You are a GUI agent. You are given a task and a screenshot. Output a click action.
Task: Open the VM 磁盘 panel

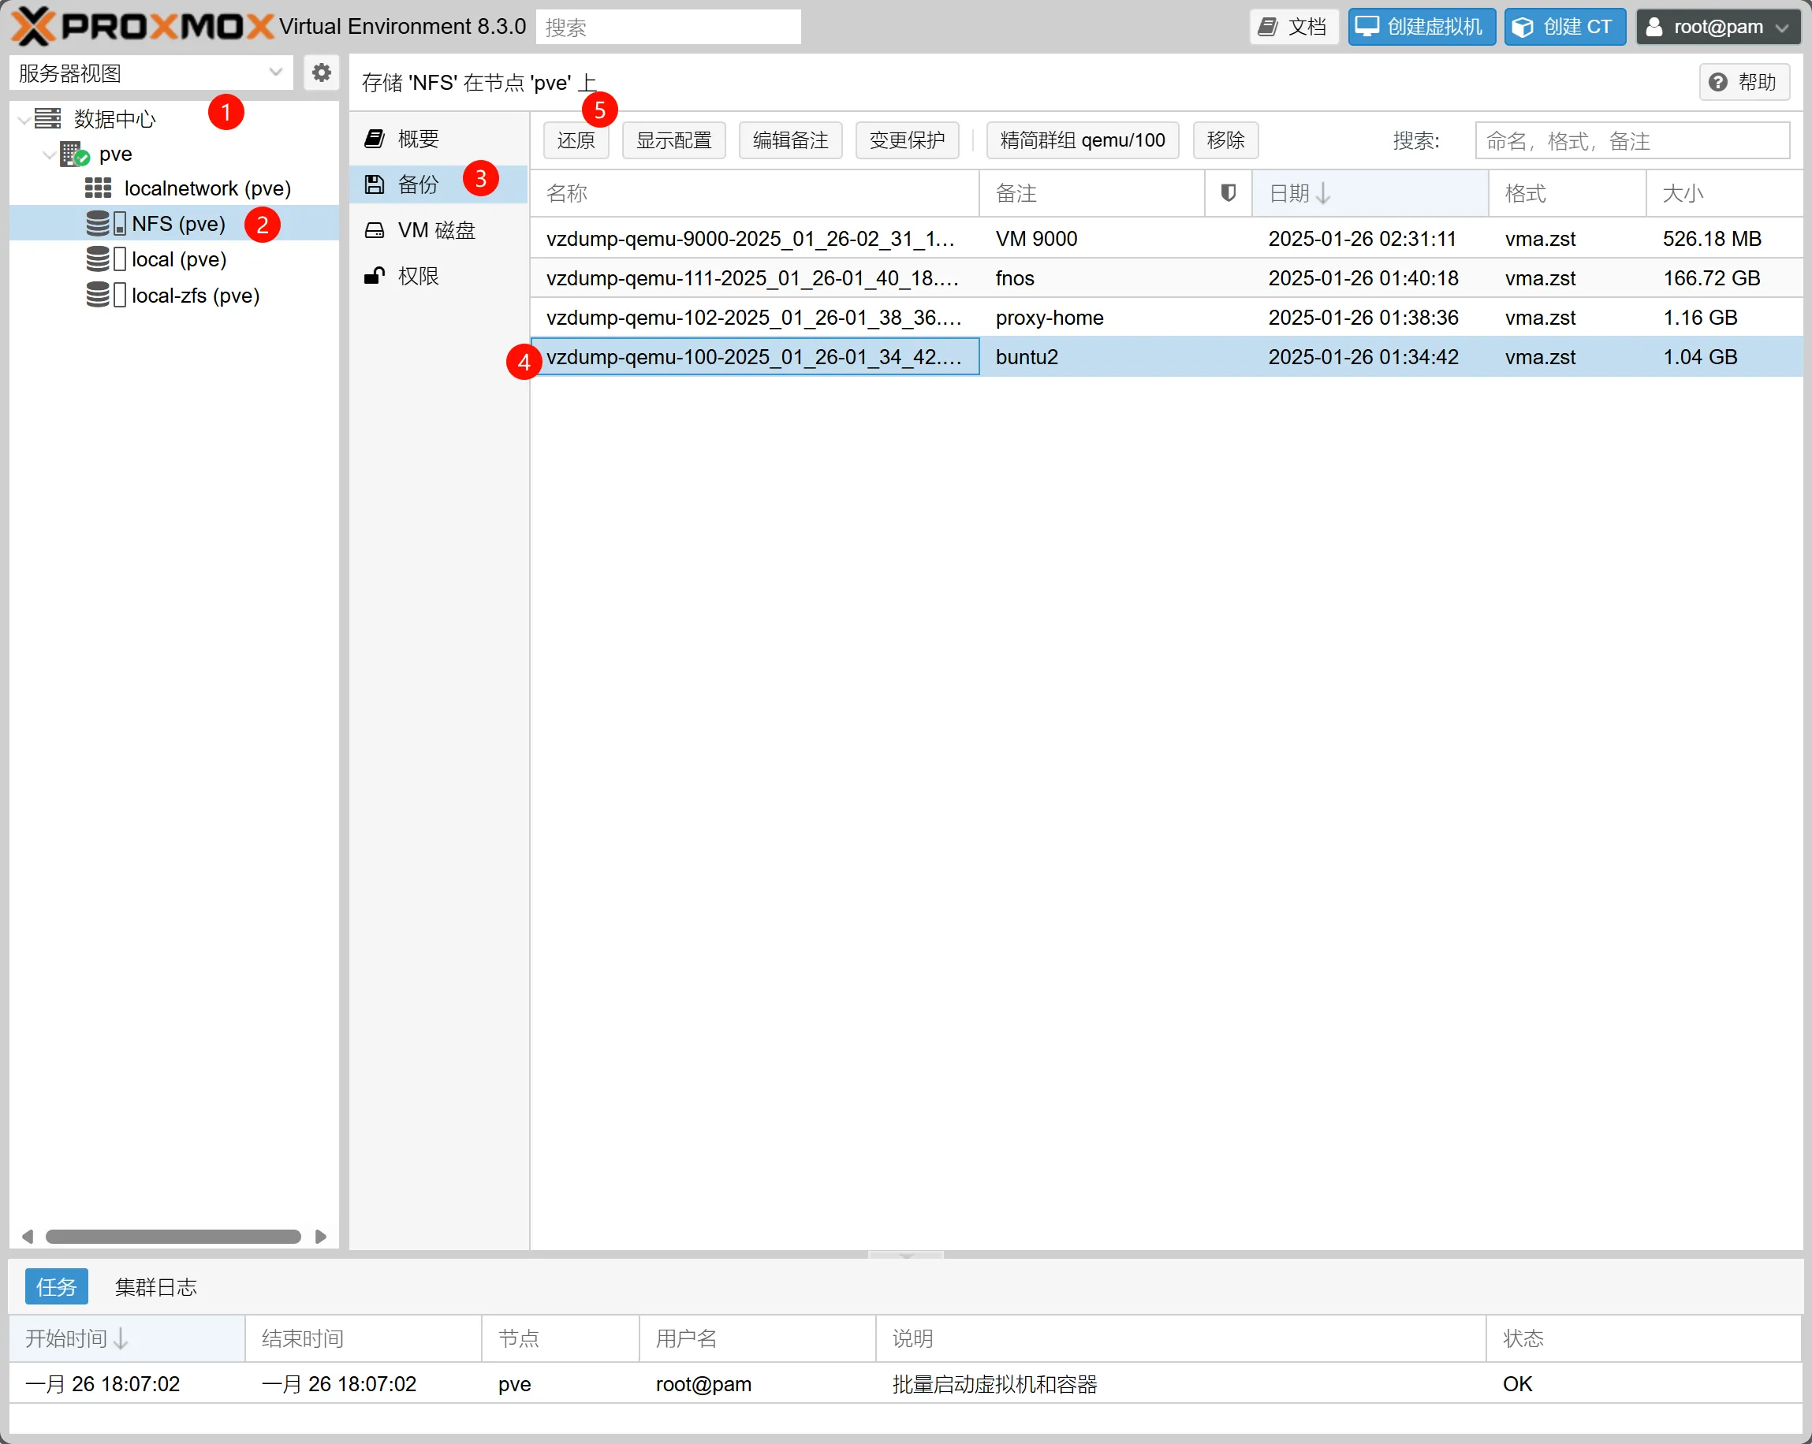(x=436, y=230)
